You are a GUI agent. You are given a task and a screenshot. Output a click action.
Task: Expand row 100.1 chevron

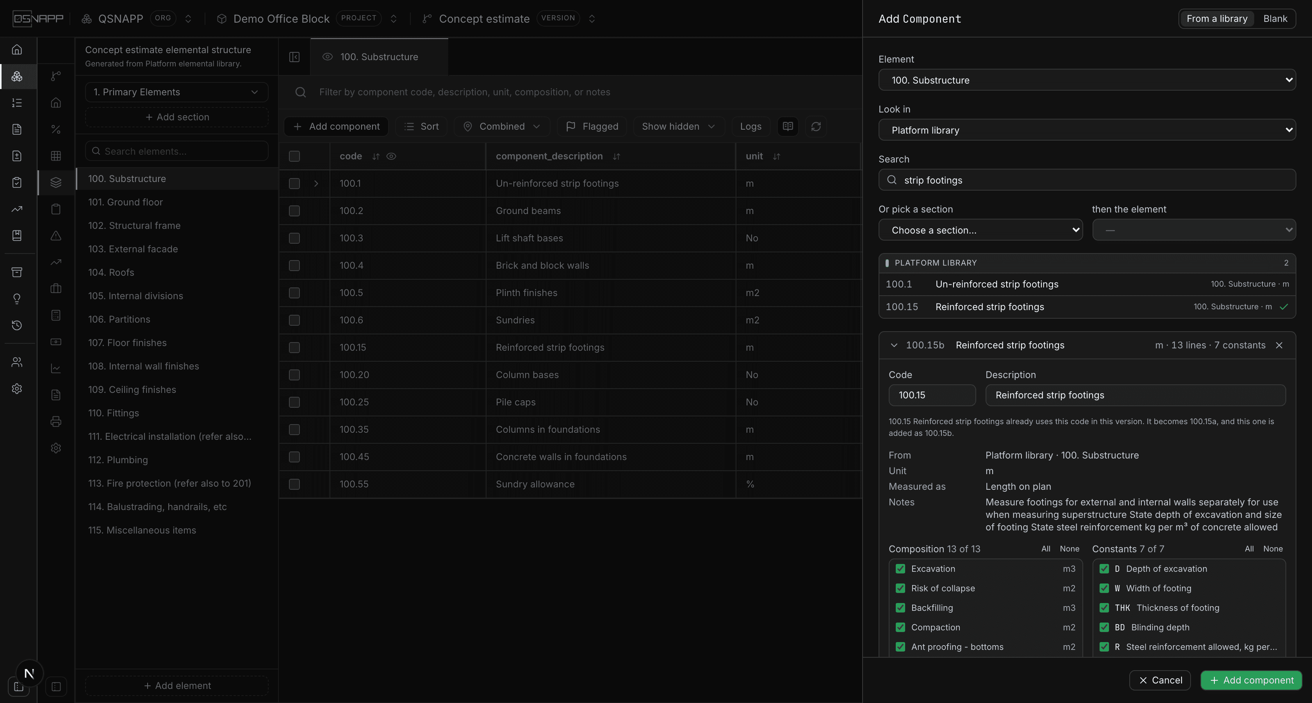[316, 184]
